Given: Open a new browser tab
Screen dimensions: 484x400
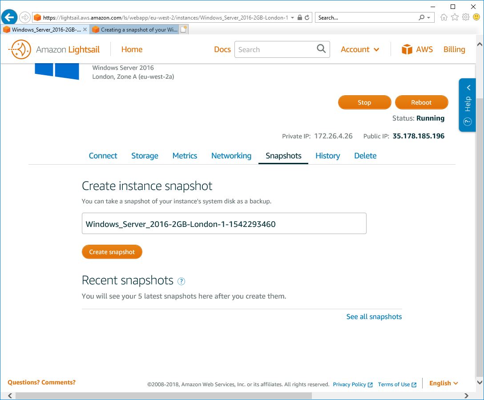Looking at the screenshot, I should 184,29.
